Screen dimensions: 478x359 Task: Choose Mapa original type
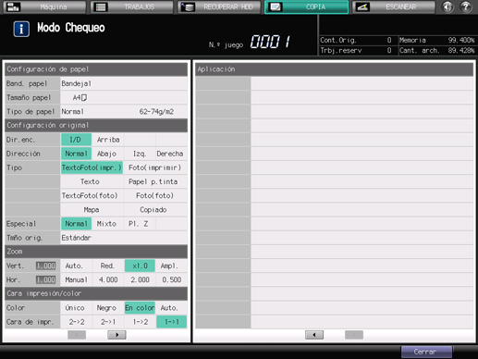pyautogui.click(x=92, y=210)
